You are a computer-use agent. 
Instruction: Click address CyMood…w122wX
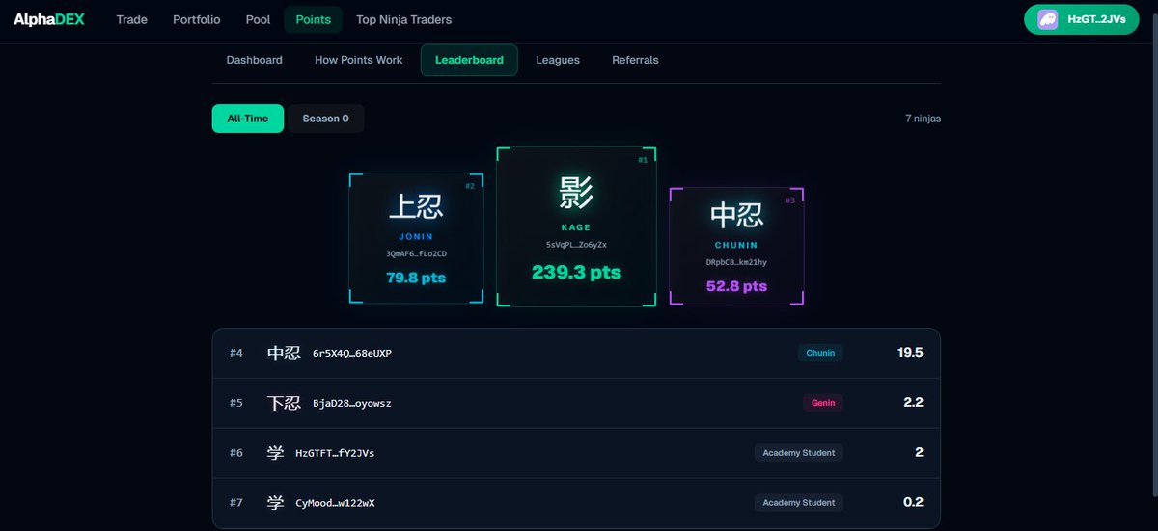pos(335,502)
